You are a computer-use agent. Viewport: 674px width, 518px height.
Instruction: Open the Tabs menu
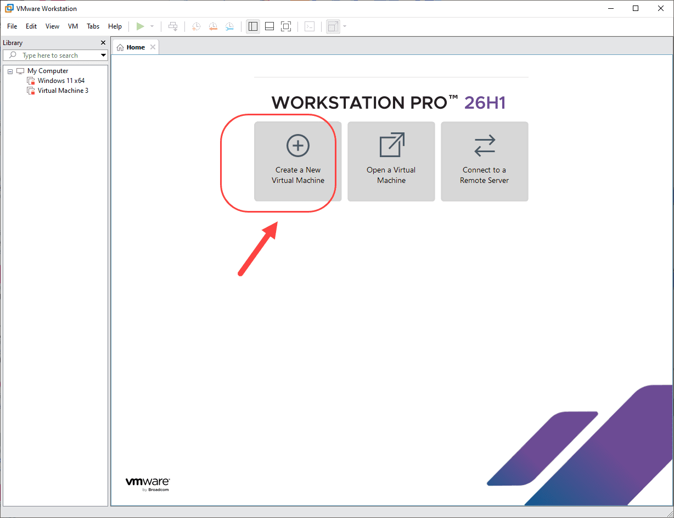(x=93, y=26)
